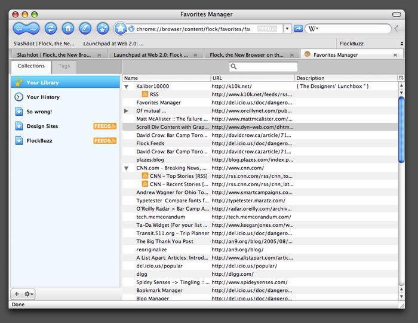
Task: Select the Collections tab
Action: tap(31, 66)
